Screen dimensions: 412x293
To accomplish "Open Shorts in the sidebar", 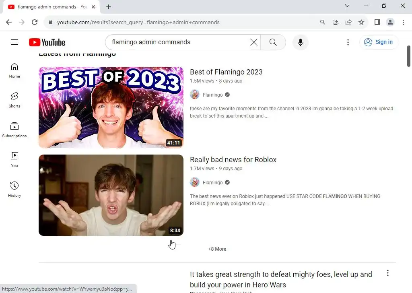I will (14, 100).
